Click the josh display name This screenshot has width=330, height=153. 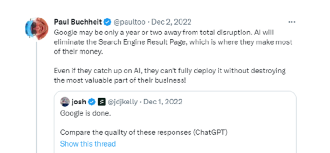[x=79, y=102]
